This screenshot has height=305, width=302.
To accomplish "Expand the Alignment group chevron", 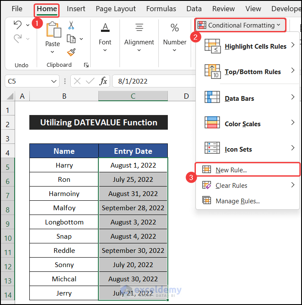I will 139,50.
